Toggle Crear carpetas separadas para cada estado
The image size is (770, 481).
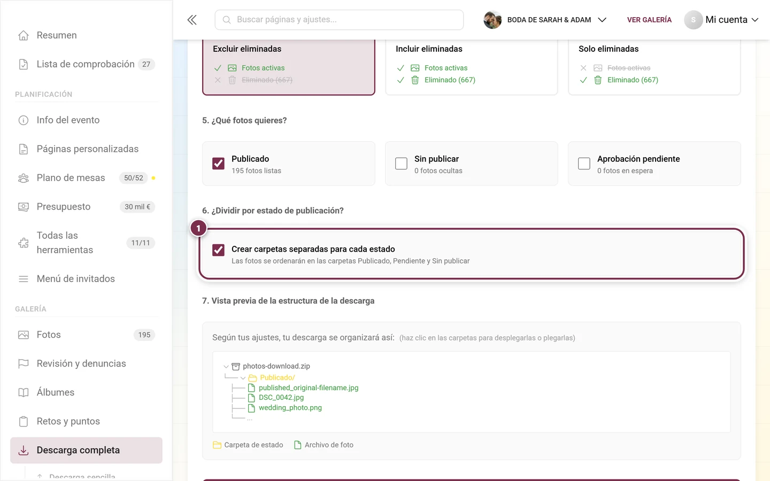point(218,250)
